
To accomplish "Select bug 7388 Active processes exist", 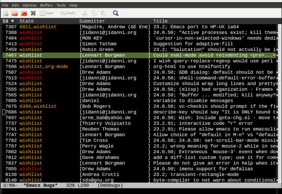I will point(140,33).
